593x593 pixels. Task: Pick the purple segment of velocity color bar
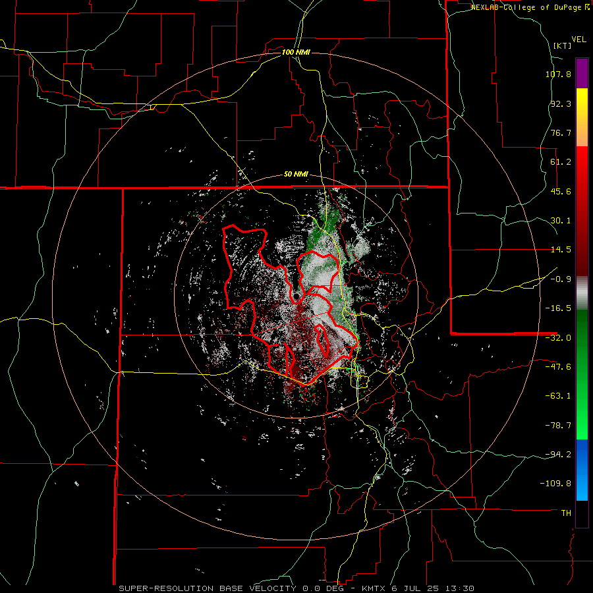582,73
